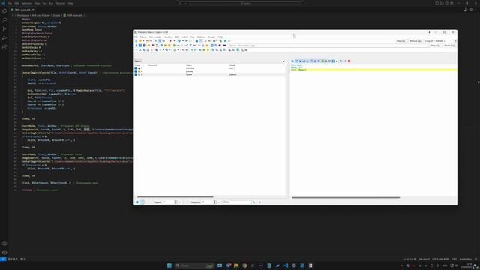Click the red Record icon in Macro Creator
The height and width of the screenshot is (270, 480).
tap(170, 41)
